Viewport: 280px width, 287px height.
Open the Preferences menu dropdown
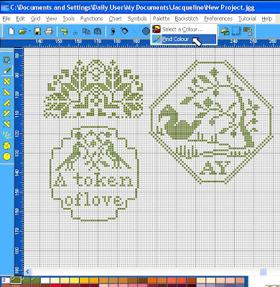tap(218, 19)
